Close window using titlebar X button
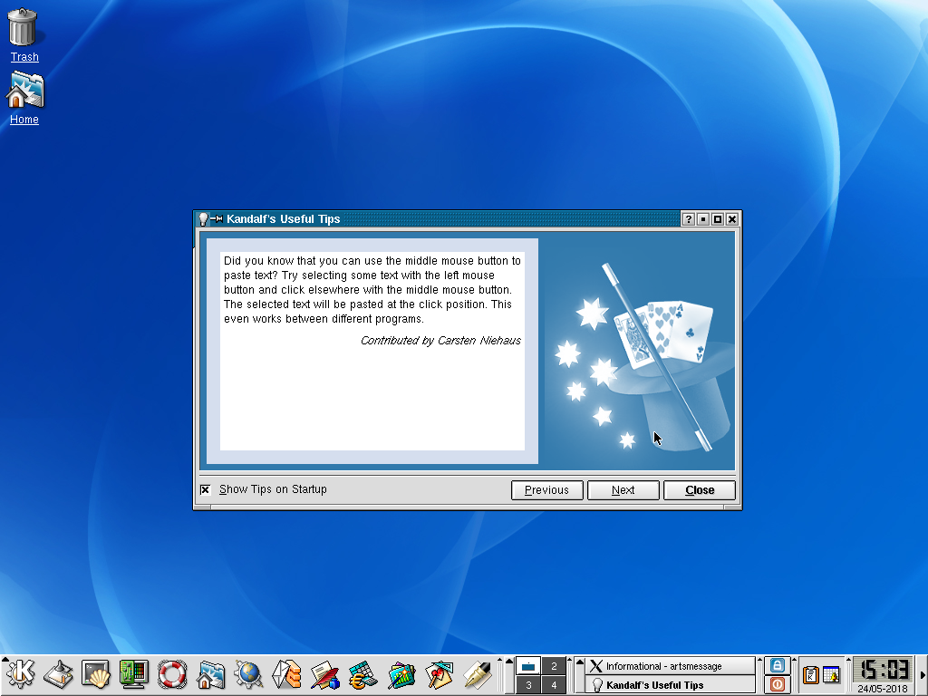Image resolution: width=928 pixels, height=696 pixels. (732, 219)
